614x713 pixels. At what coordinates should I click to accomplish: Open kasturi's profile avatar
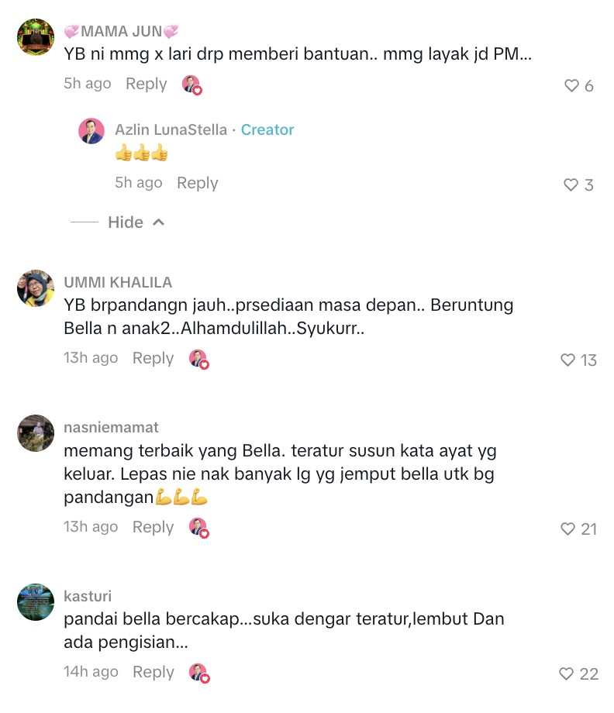(36, 602)
